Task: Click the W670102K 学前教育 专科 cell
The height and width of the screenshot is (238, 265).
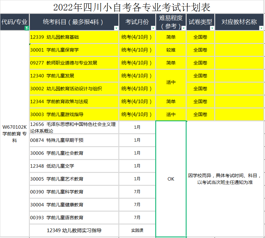Action: pos(14,134)
